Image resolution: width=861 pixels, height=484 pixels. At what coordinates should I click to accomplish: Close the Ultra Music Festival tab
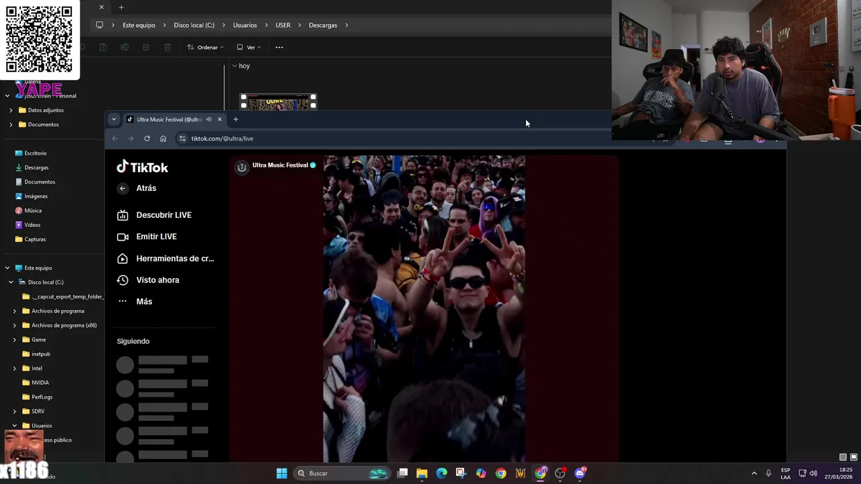(219, 120)
